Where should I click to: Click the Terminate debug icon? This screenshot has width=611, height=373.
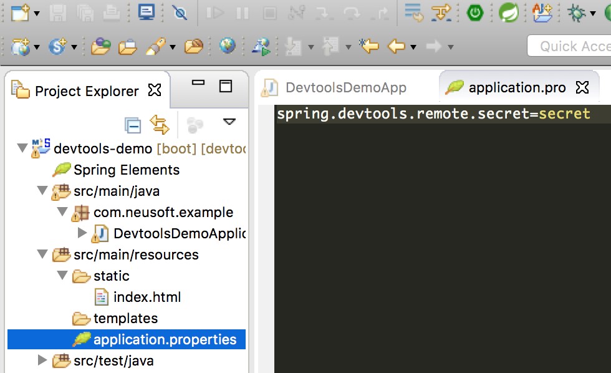[269, 13]
